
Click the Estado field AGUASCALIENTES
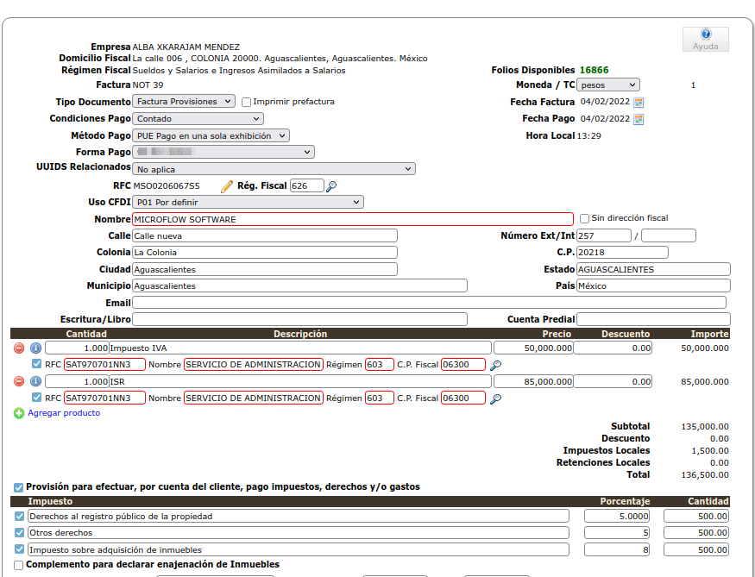tap(653, 269)
